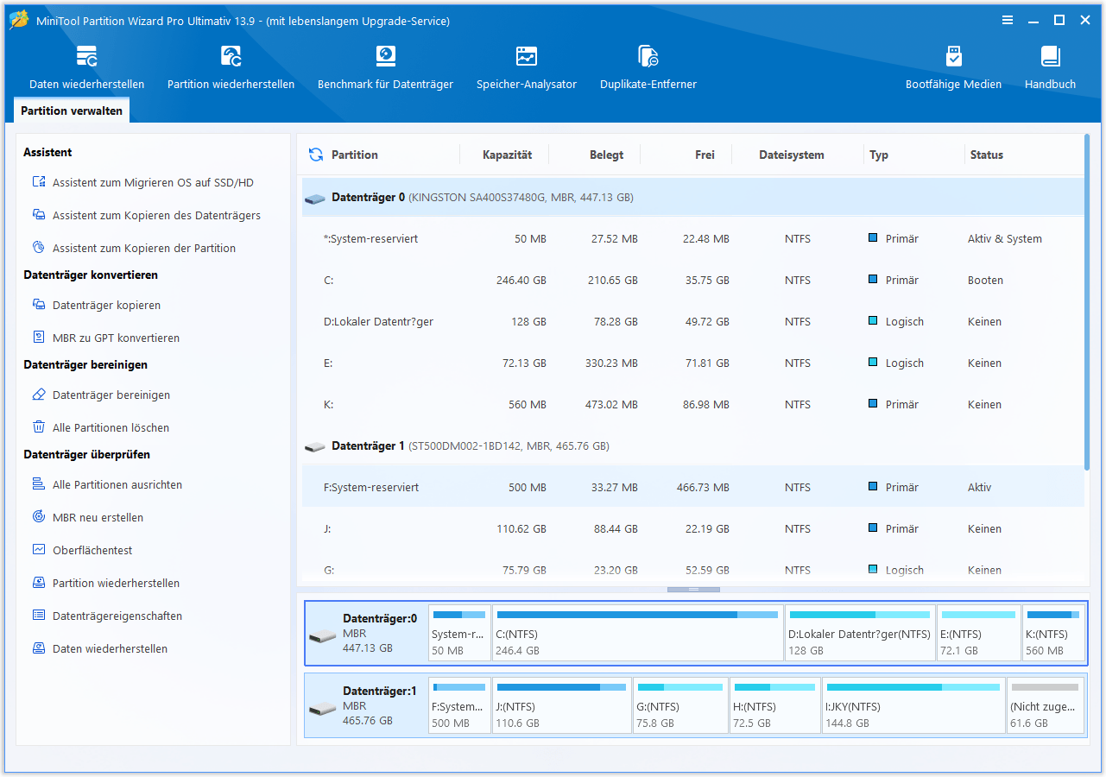Click J:(NTFS) 110.6 GB block
The height and width of the screenshot is (777, 1106).
[x=562, y=705]
